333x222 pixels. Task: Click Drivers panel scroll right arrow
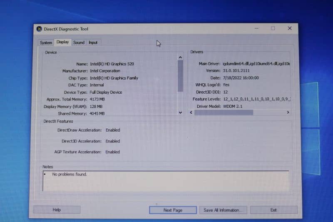pyautogui.click(x=288, y=112)
